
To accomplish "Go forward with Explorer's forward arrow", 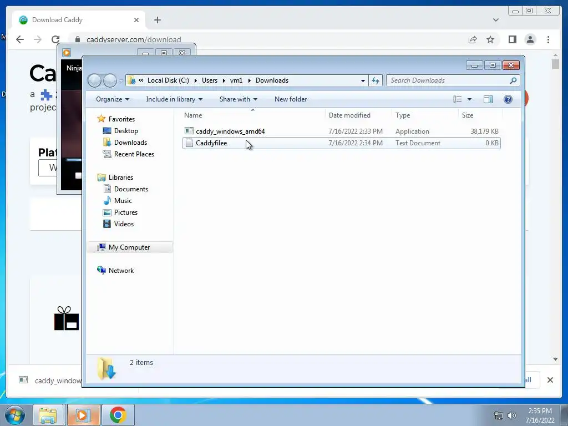I will coord(110,80).
